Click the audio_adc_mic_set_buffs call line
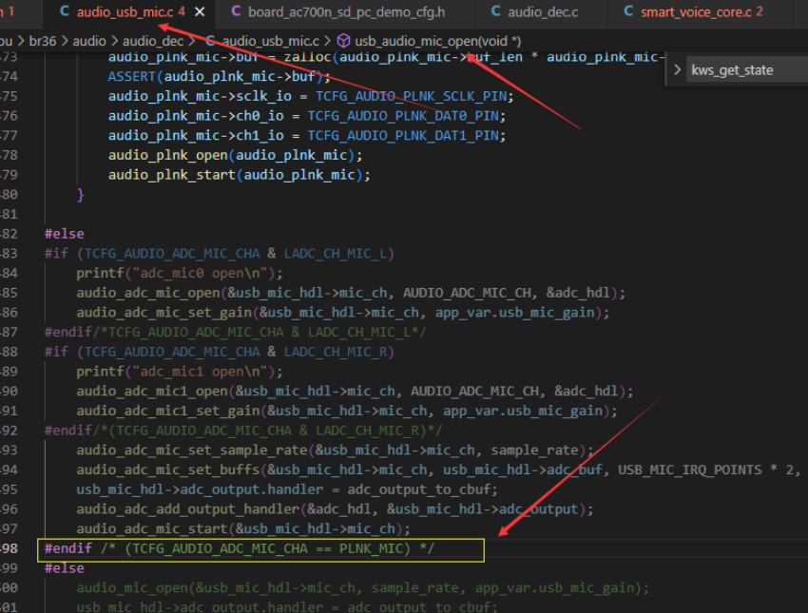This screenshot has width=808, height=613. 438,469
